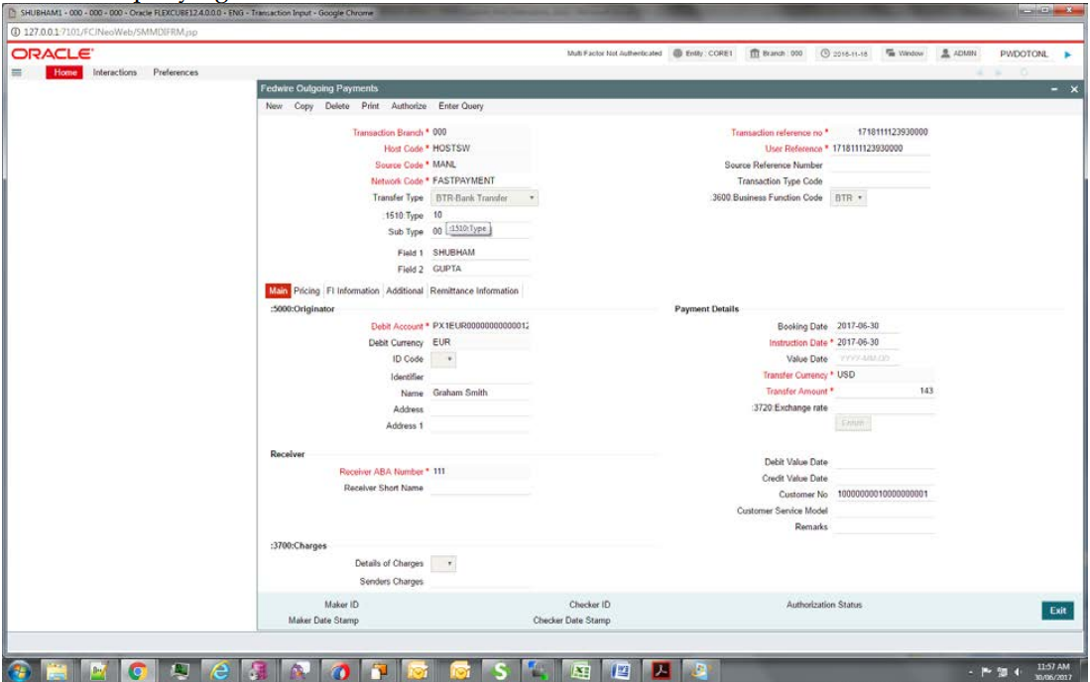Click the date 2016-11-18 clock item

click(x=843, y=54)
